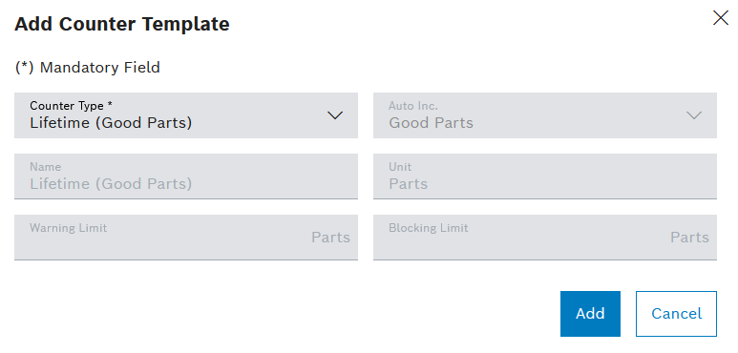The height and width of the screenshot is (353, 738).
Task: Open the Auto Inc. dropdown field
Action: click(545, 115)
